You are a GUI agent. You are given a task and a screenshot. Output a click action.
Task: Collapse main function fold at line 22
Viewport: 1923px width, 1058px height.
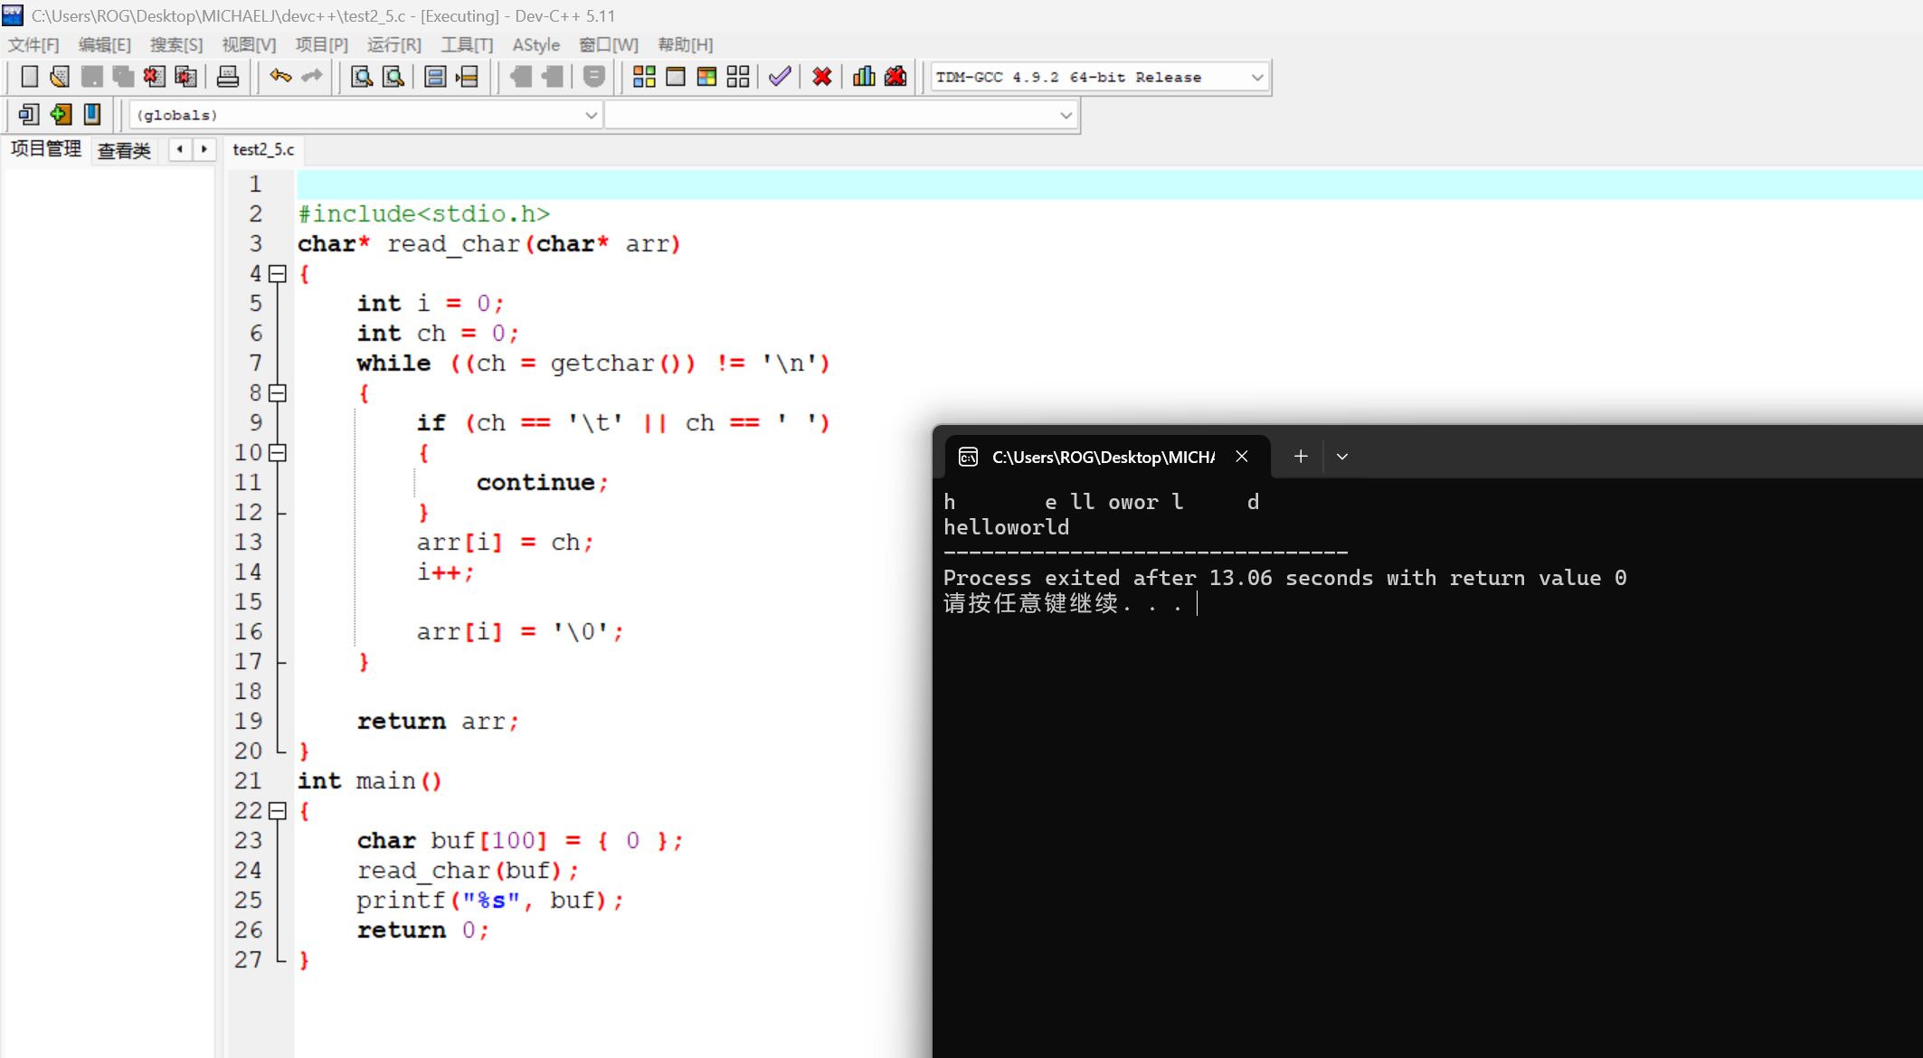tap(278, 810)
